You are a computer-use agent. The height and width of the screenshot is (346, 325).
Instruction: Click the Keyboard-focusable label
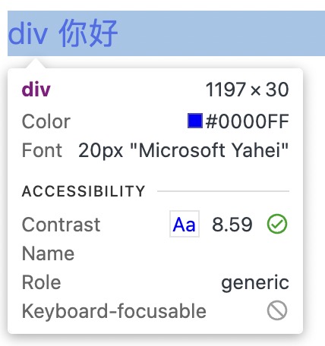click(114, 311)
